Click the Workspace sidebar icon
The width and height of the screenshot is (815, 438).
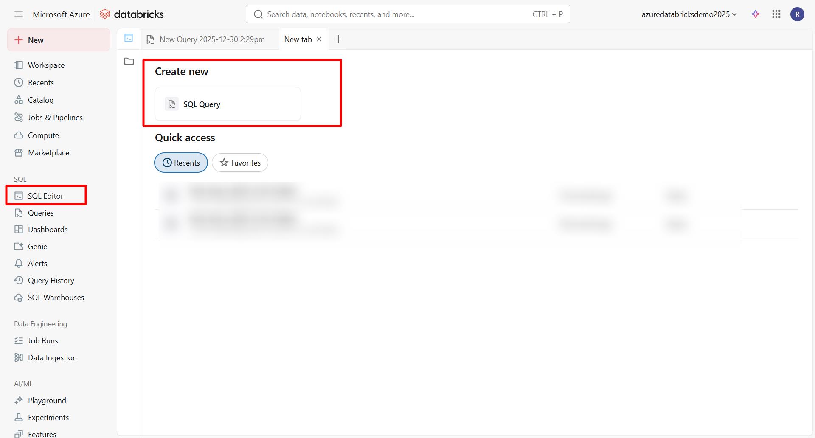(19, 65)
